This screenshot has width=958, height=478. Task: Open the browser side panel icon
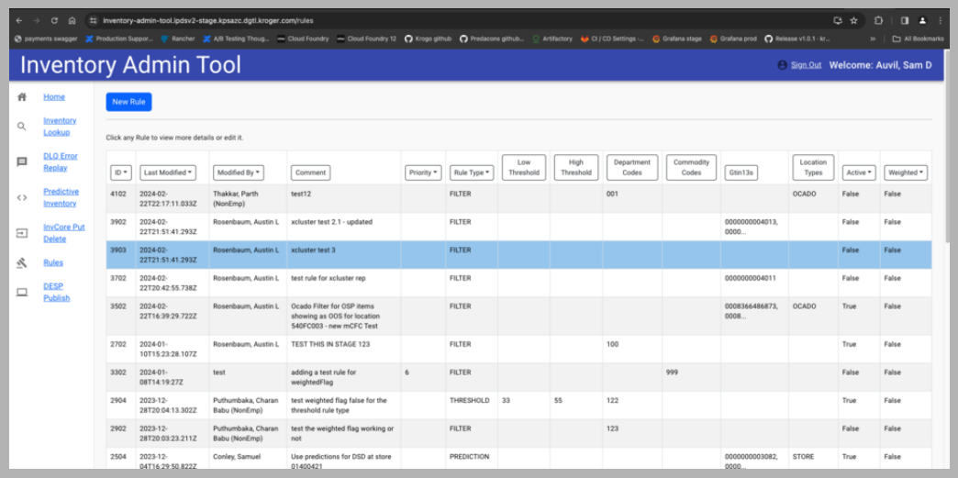point(905,20)
